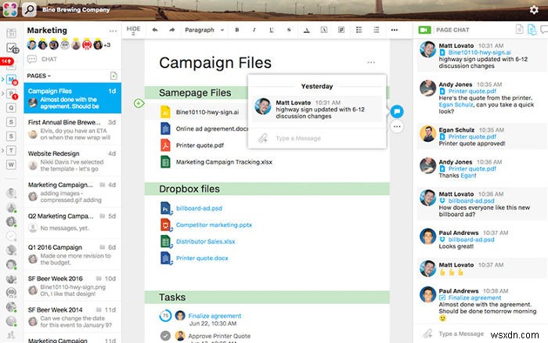Open the Q2 Marketing Campa... page
The width and height of the screenshot is (548, 343).
72,222
